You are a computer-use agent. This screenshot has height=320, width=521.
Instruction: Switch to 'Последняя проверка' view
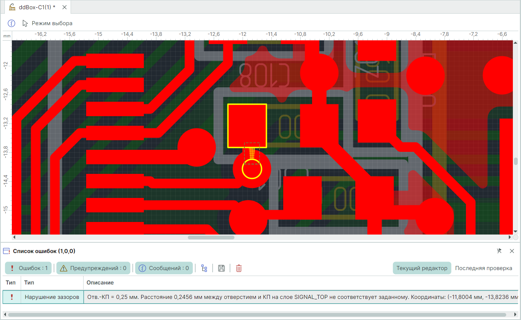[483, 268]
